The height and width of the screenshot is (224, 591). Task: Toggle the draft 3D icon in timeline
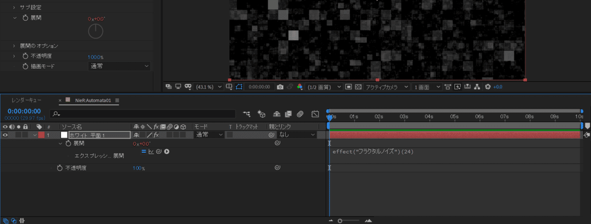[263, 114]
